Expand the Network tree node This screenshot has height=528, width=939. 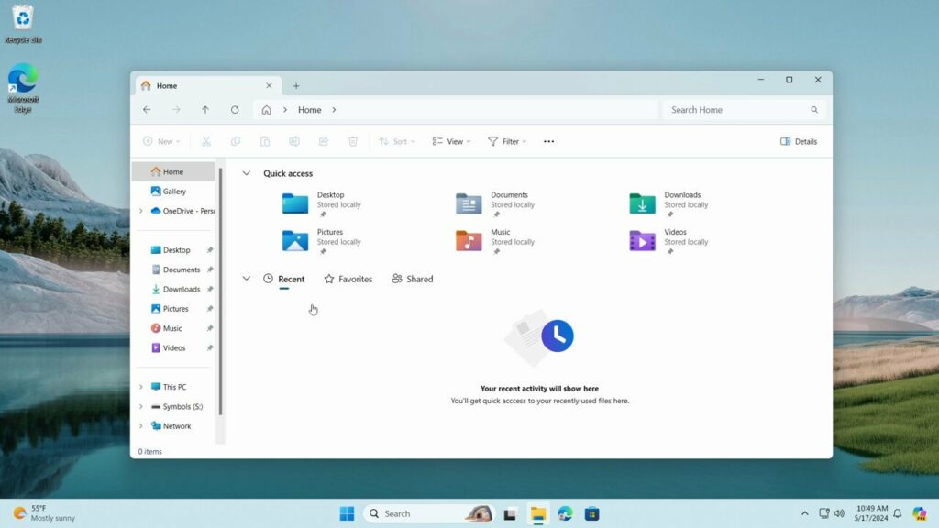[140, 426]
